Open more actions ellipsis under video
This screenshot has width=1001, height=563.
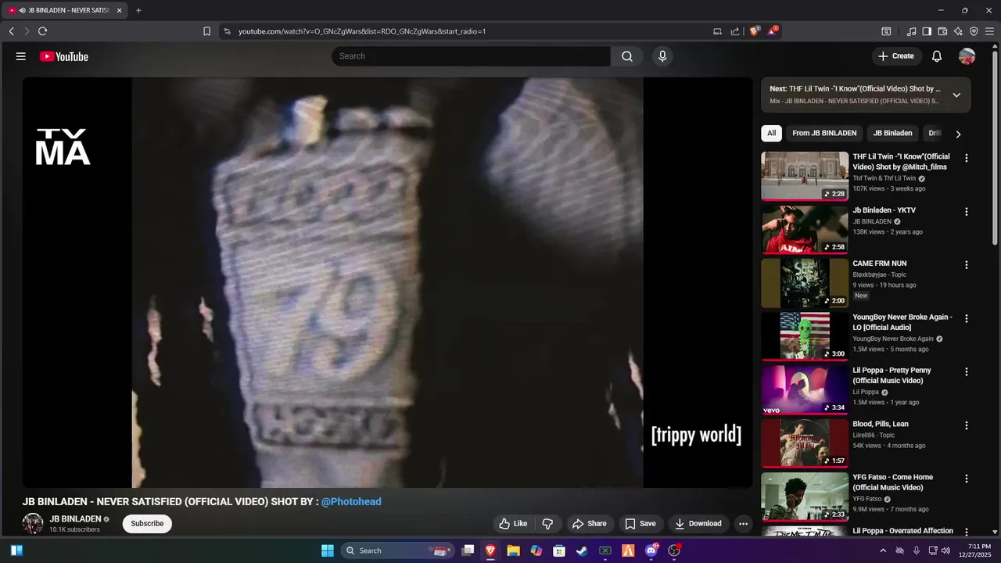coord(744,524)
